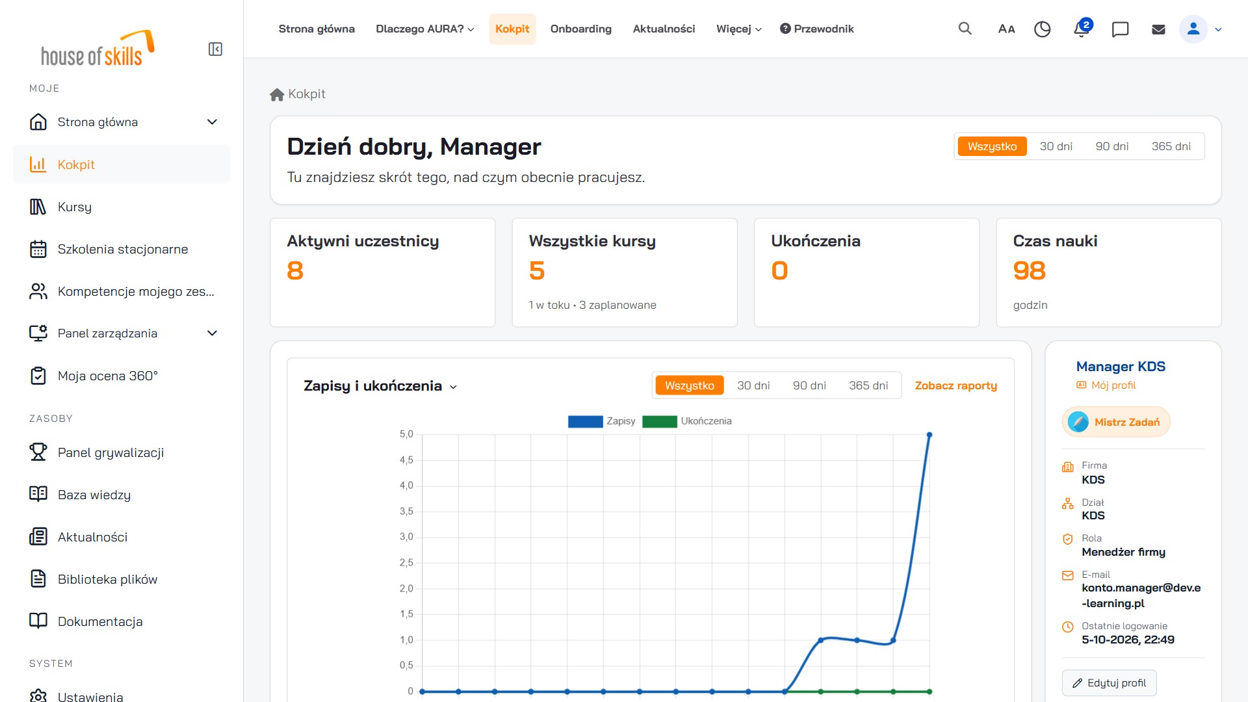Screen dimensions: 1248x702
Task: Toggle Ukończenia legend series in chart
Action: tap(687, 421)
